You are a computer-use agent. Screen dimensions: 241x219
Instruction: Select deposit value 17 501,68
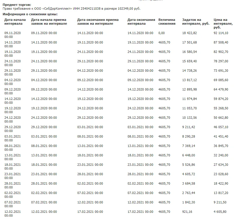pyautogui.click(x=189, y=42)
